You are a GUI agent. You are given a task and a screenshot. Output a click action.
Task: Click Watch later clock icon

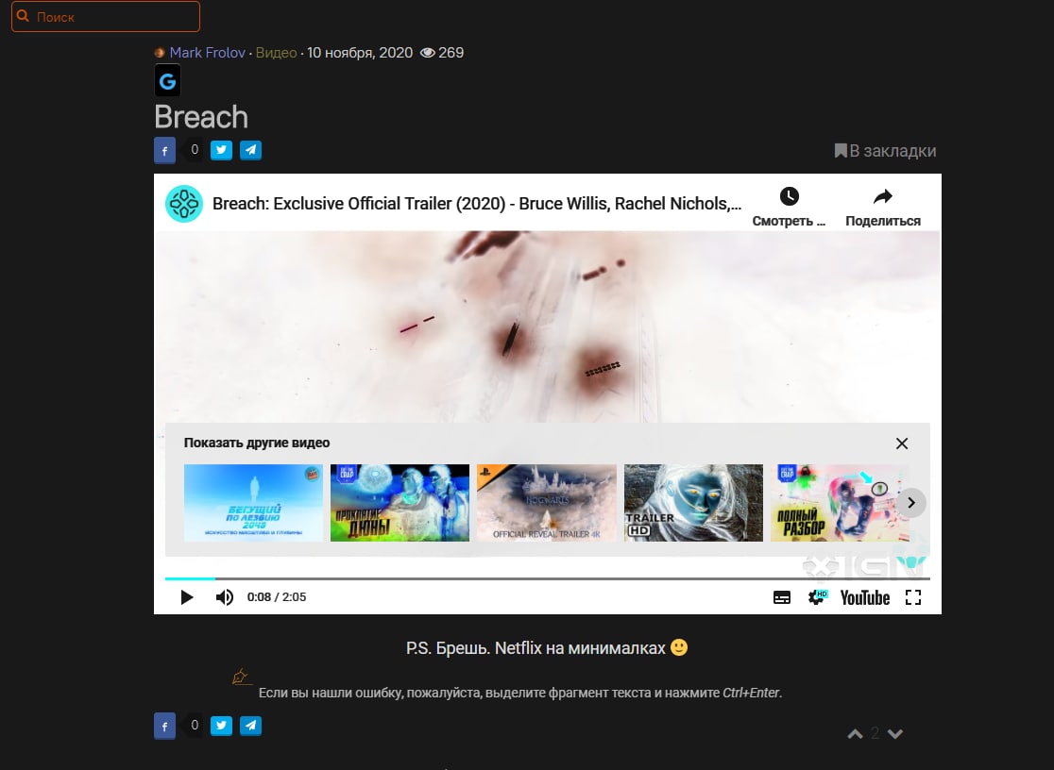point(790,197)
